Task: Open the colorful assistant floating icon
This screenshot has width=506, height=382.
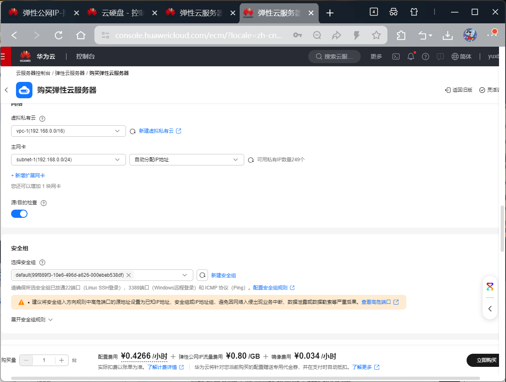Action: (490, 286)
